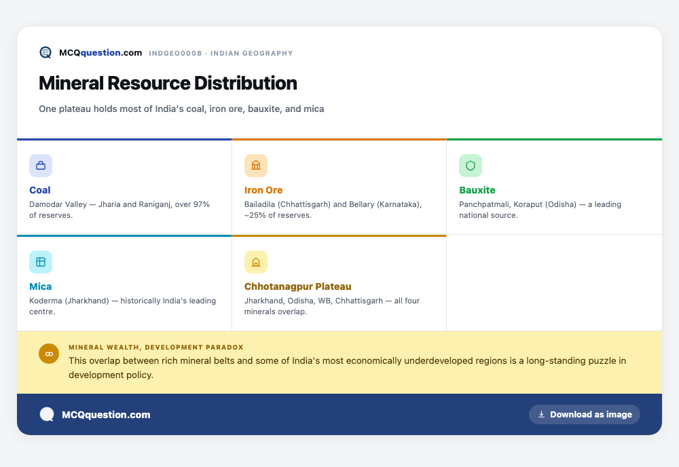Image resolution: width=679 pixels, height=467 pixels.
Task: Click the Mineral Resource Distribution title
Action: (x=168, y=83)
